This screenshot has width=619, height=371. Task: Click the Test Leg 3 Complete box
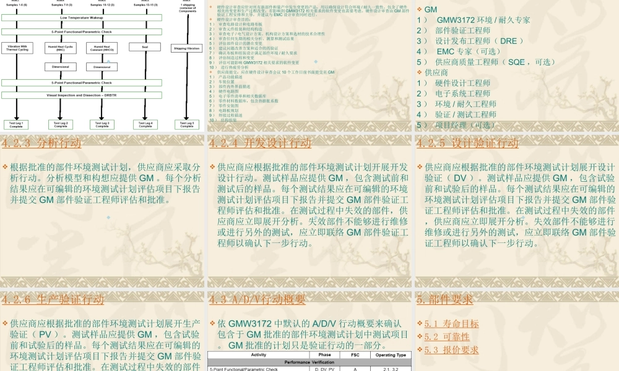point(102,124)
